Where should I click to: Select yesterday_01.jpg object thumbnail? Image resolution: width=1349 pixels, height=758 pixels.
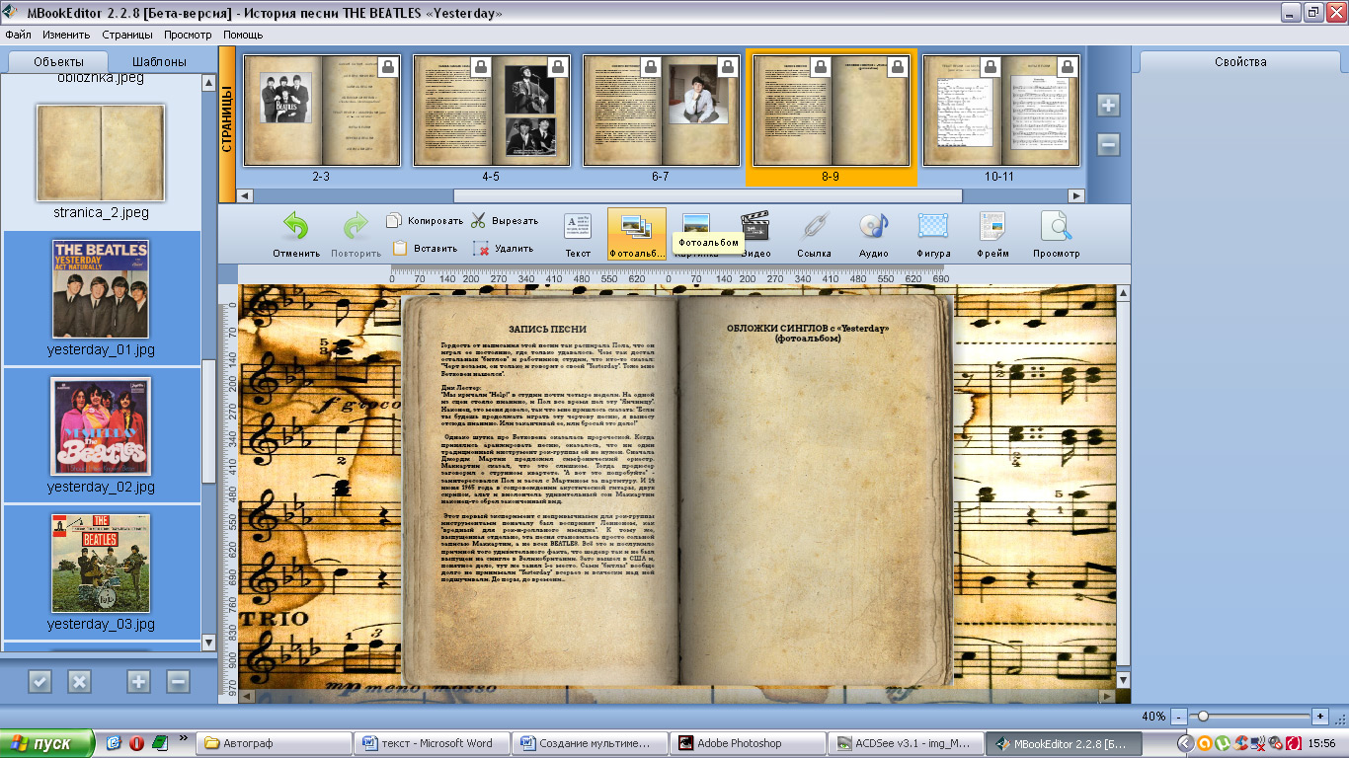click(x=101, y=289)
